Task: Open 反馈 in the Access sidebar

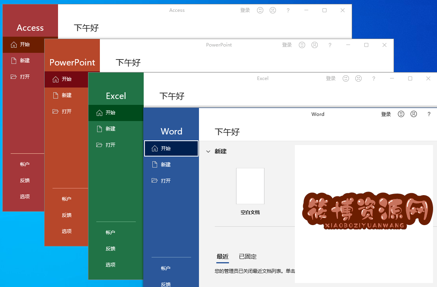Action: [24, 181]
